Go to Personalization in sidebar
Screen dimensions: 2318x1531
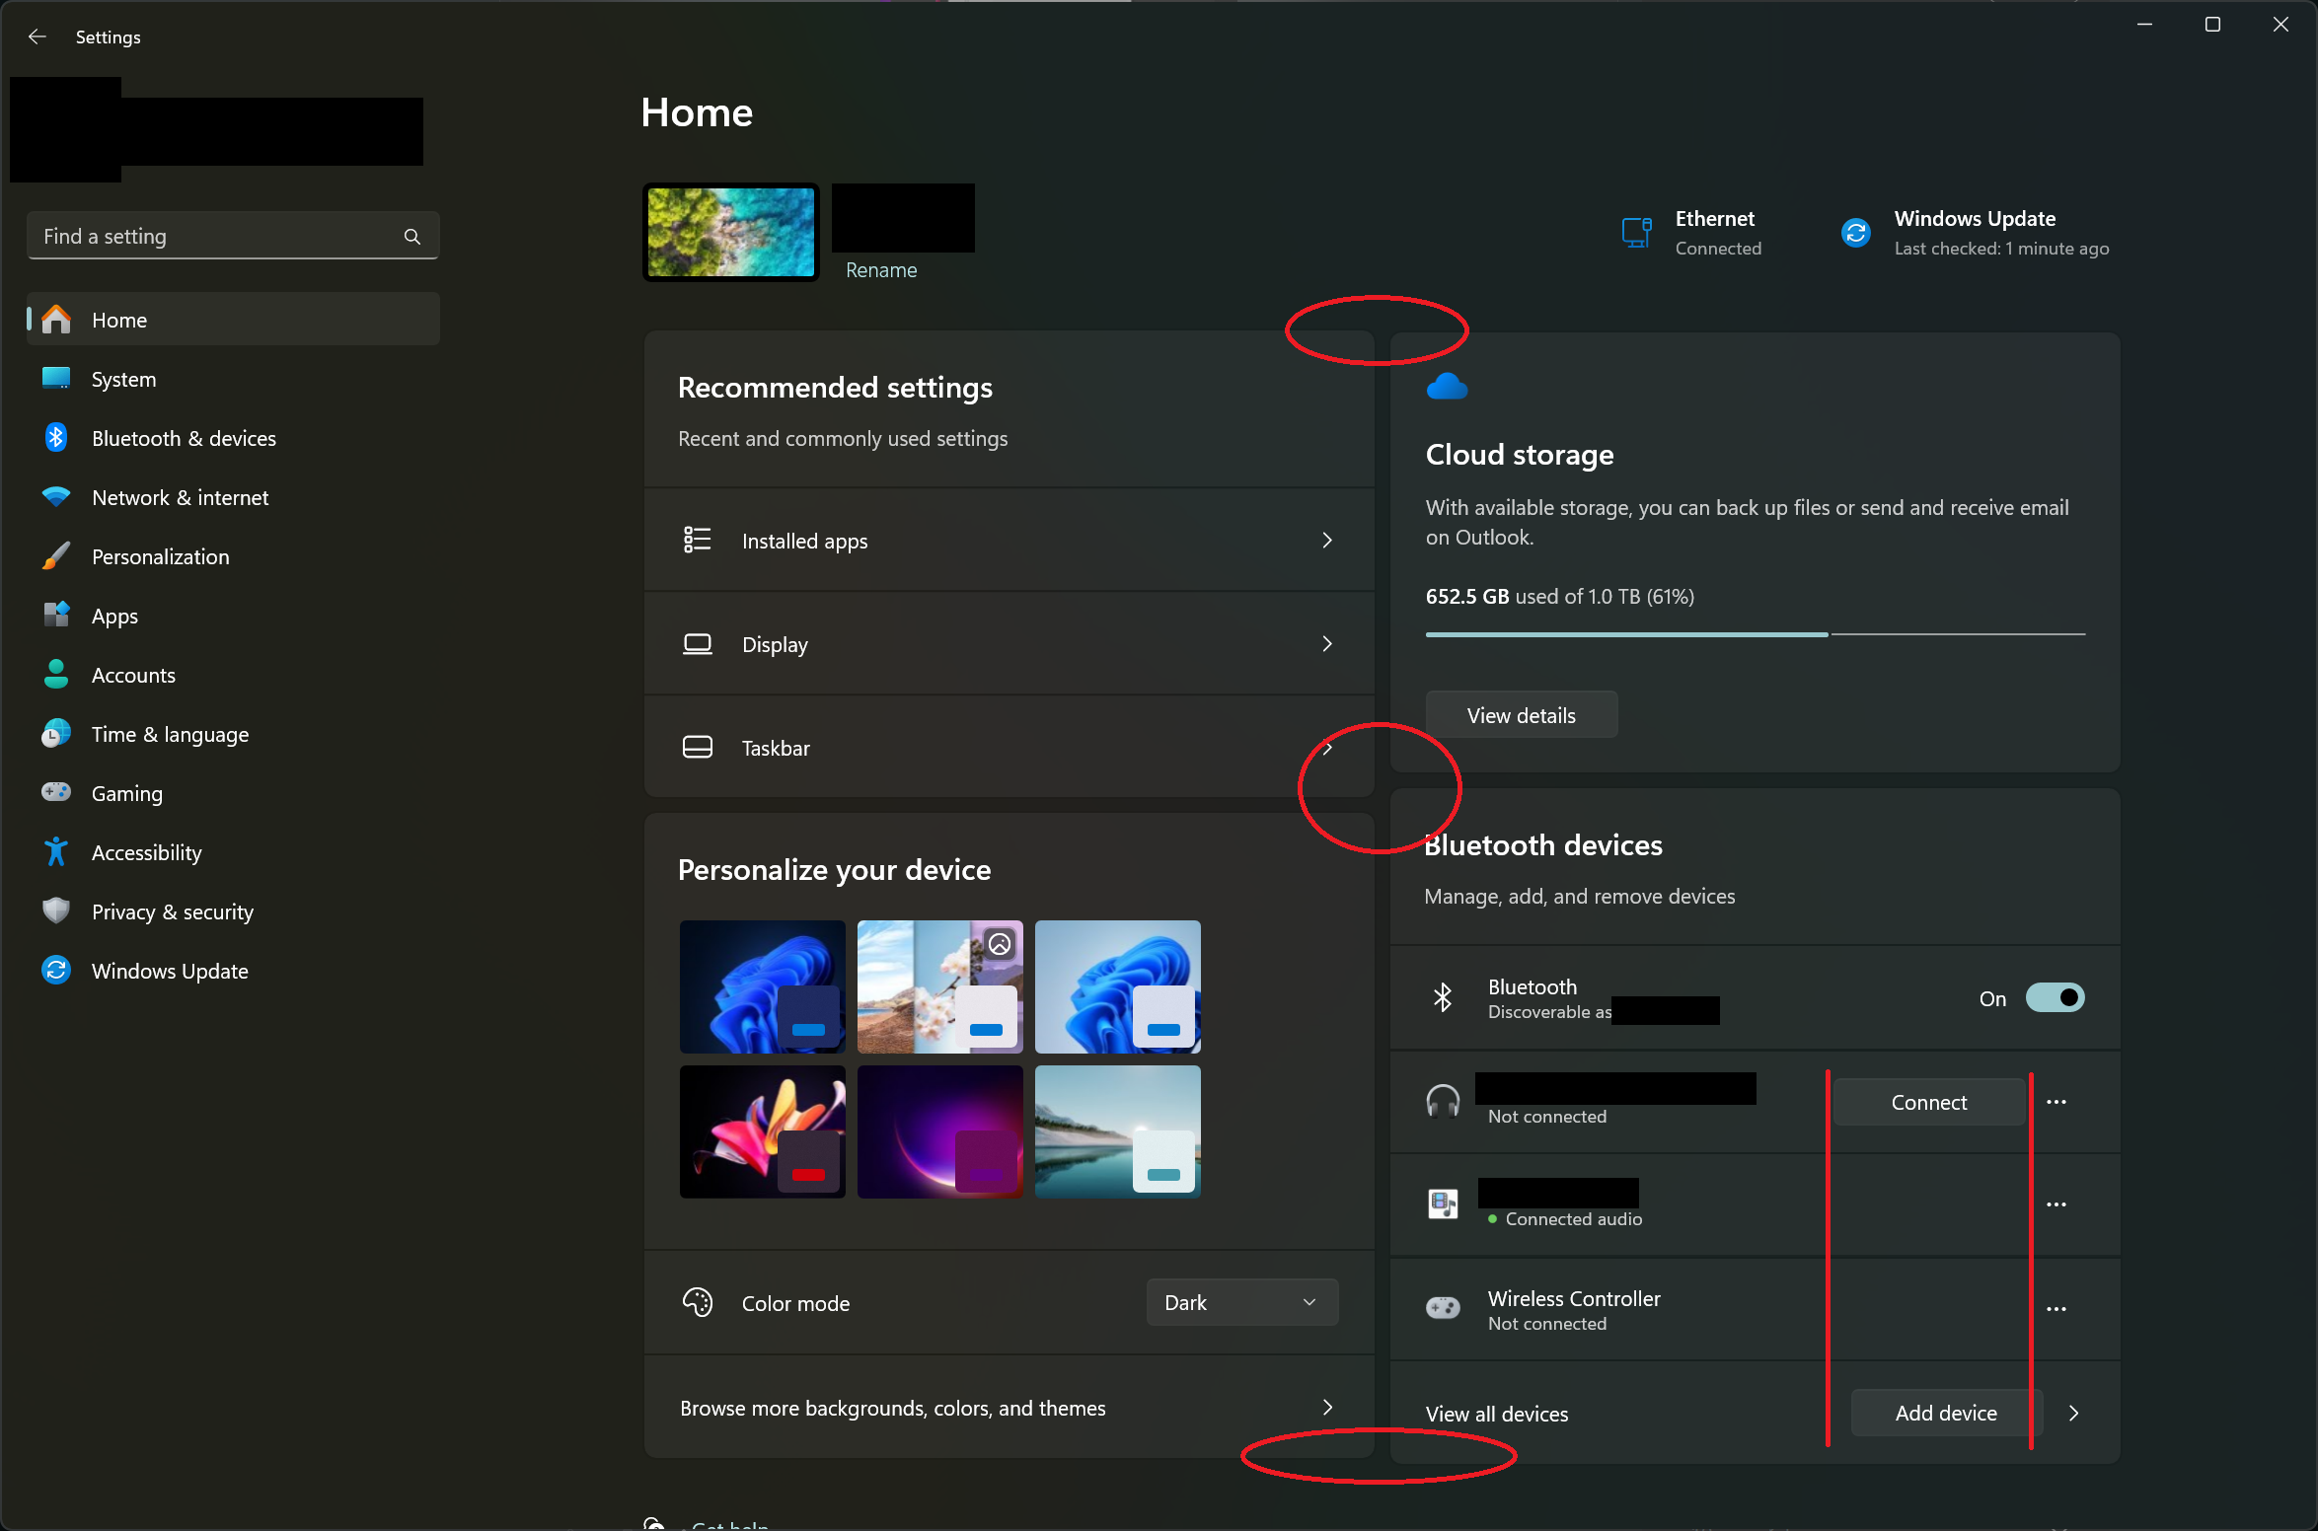pos(160,556)
